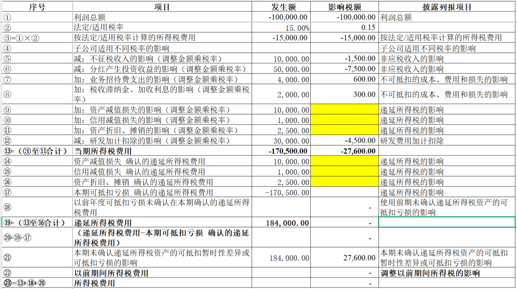Click the ㉓=⑬+⑱+⑳ sequence cell
Screen dimensions: 517x289
coord(37,283)
